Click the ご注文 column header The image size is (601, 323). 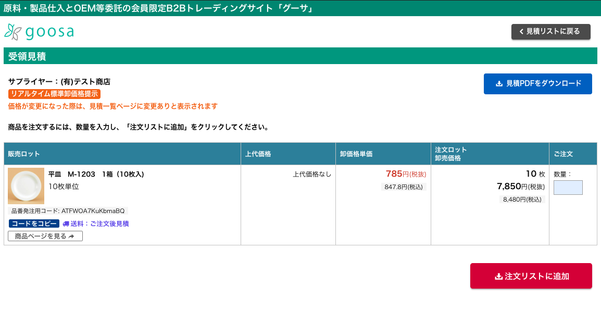(563, 154)
